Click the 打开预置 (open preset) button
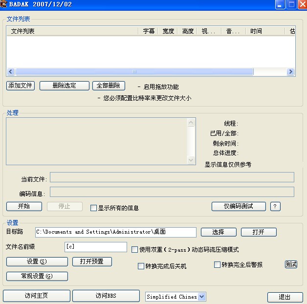 pos(92,261)
